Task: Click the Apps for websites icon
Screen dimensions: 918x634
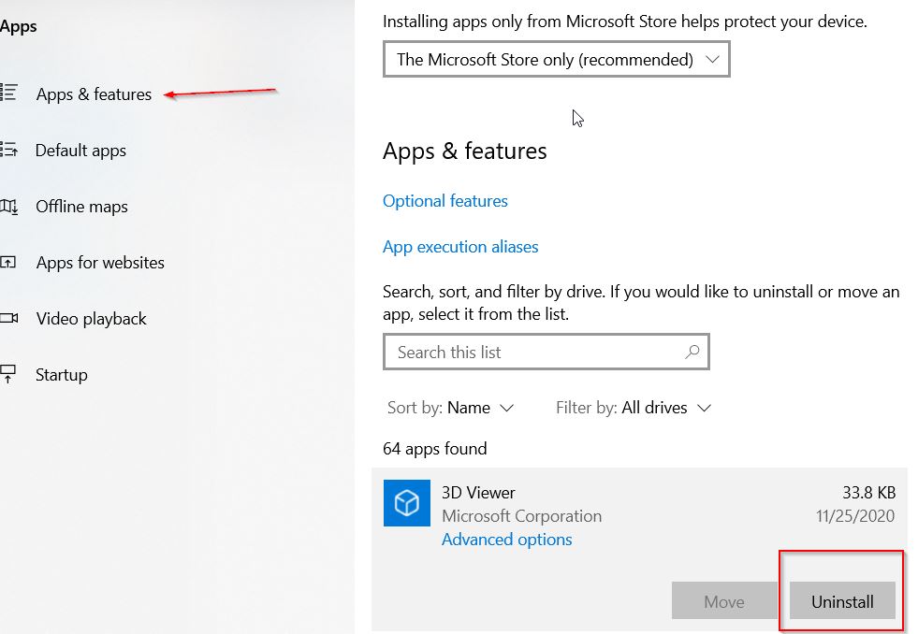Action: point(8,262)
